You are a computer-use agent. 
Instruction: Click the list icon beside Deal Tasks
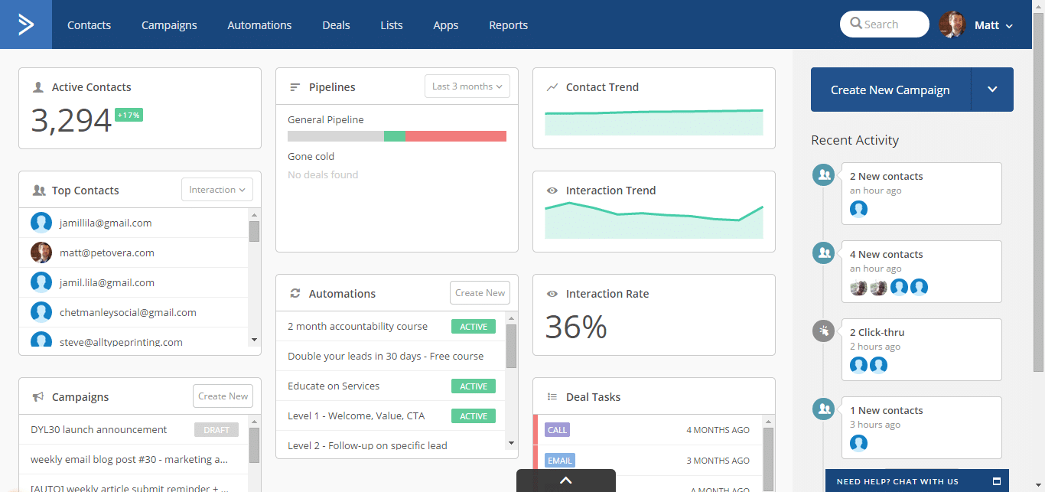point(552,397)
